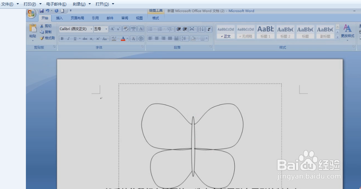Toggle subscript formatting
361x189 pixels.
tap(91, 38)
